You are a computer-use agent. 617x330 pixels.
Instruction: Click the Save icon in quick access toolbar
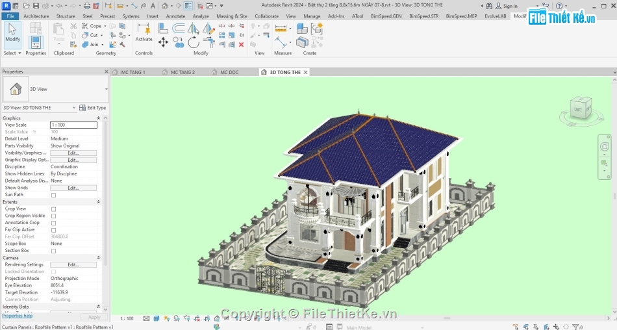pyautogui.click(x=36, y=6)
